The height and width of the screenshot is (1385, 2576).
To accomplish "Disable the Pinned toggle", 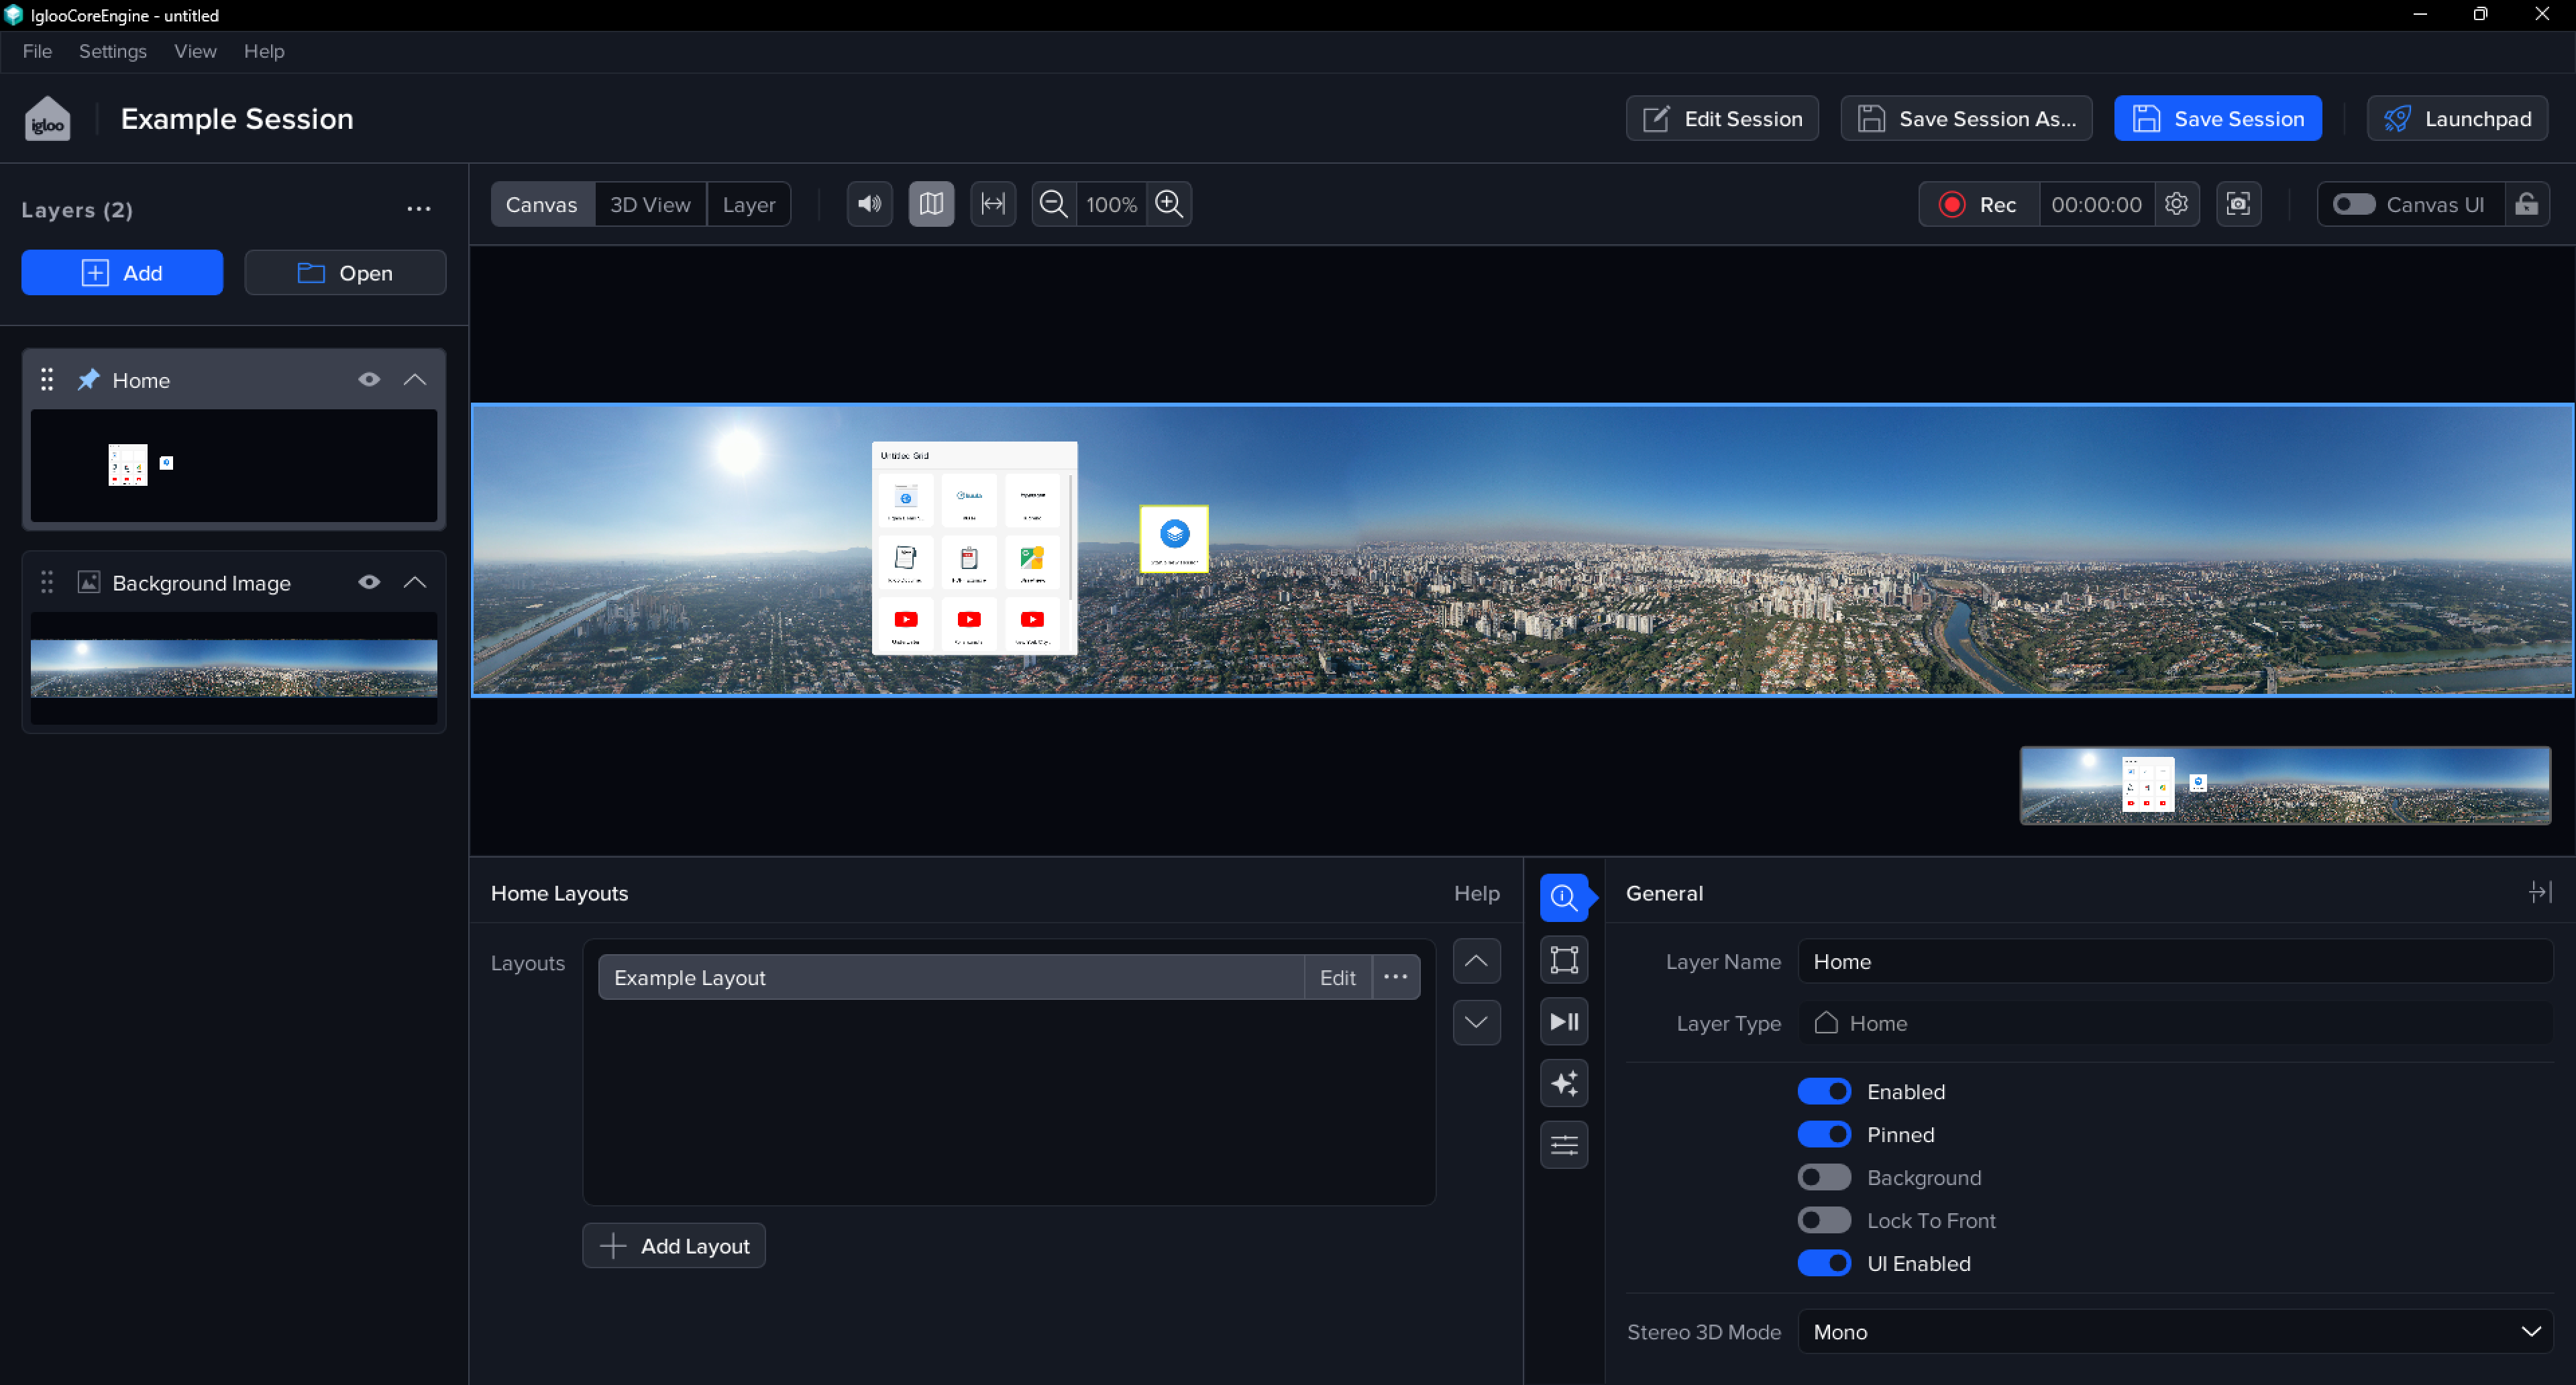I will tap(1823, 1134).
